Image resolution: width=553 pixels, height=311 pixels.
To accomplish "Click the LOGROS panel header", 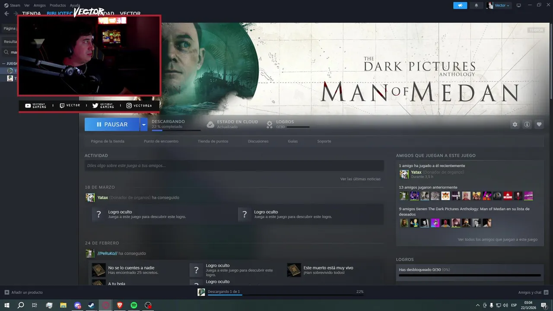I will click(405, 260).
